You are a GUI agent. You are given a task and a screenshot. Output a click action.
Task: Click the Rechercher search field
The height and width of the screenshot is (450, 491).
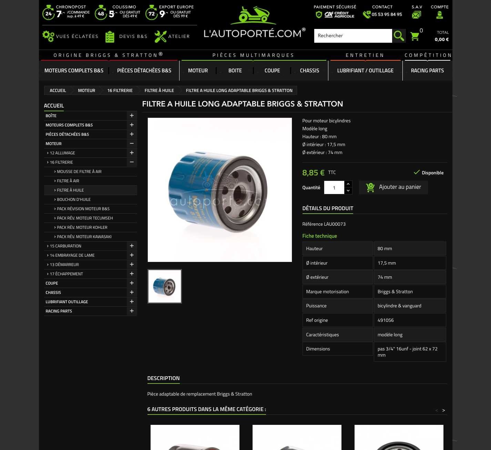tap(353, 36)
